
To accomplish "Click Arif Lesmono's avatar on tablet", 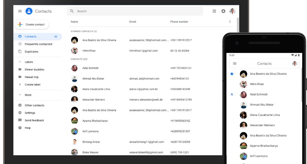I will click(74, 131).
